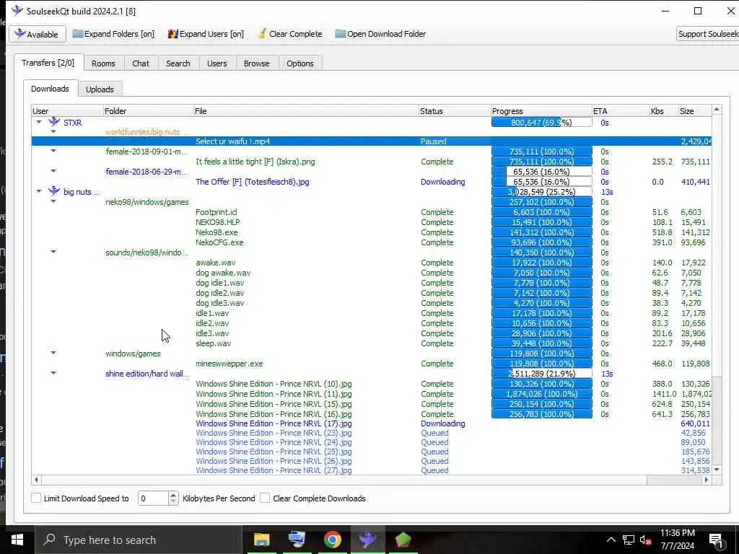Click the network tray icon

click(629, 540)
